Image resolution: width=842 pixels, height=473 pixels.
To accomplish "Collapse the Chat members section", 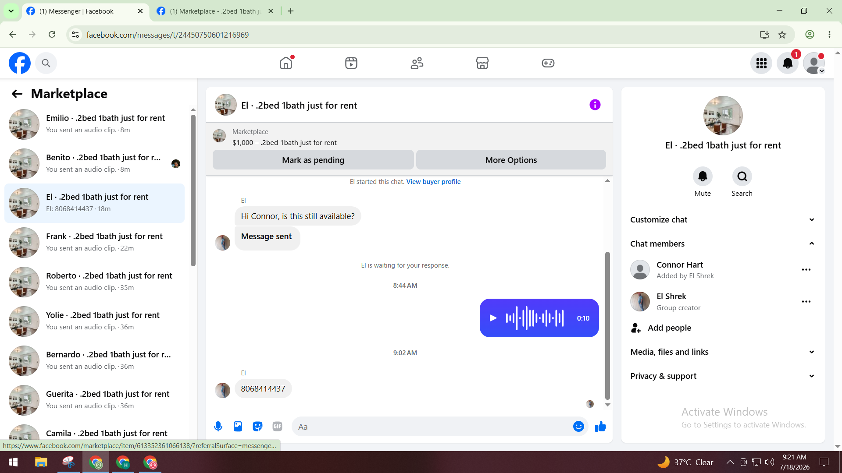I will point(723,244).
